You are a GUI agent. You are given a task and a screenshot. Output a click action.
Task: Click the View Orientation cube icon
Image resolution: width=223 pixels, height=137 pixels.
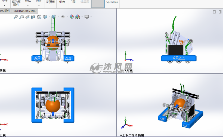coord(45,17)
